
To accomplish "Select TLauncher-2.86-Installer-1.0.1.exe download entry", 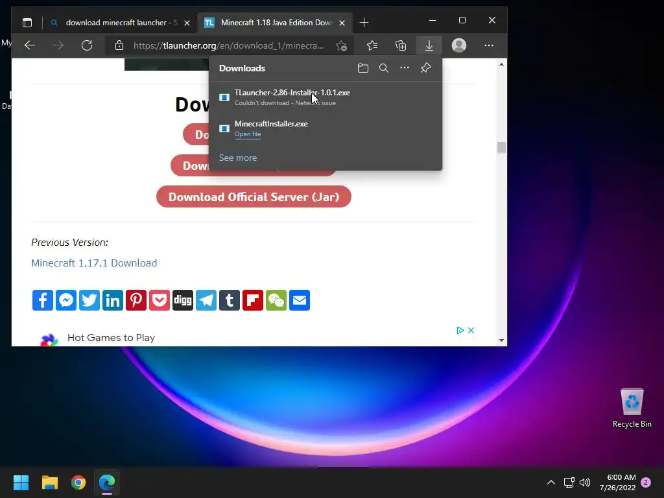I will click(x=326, y=97).
